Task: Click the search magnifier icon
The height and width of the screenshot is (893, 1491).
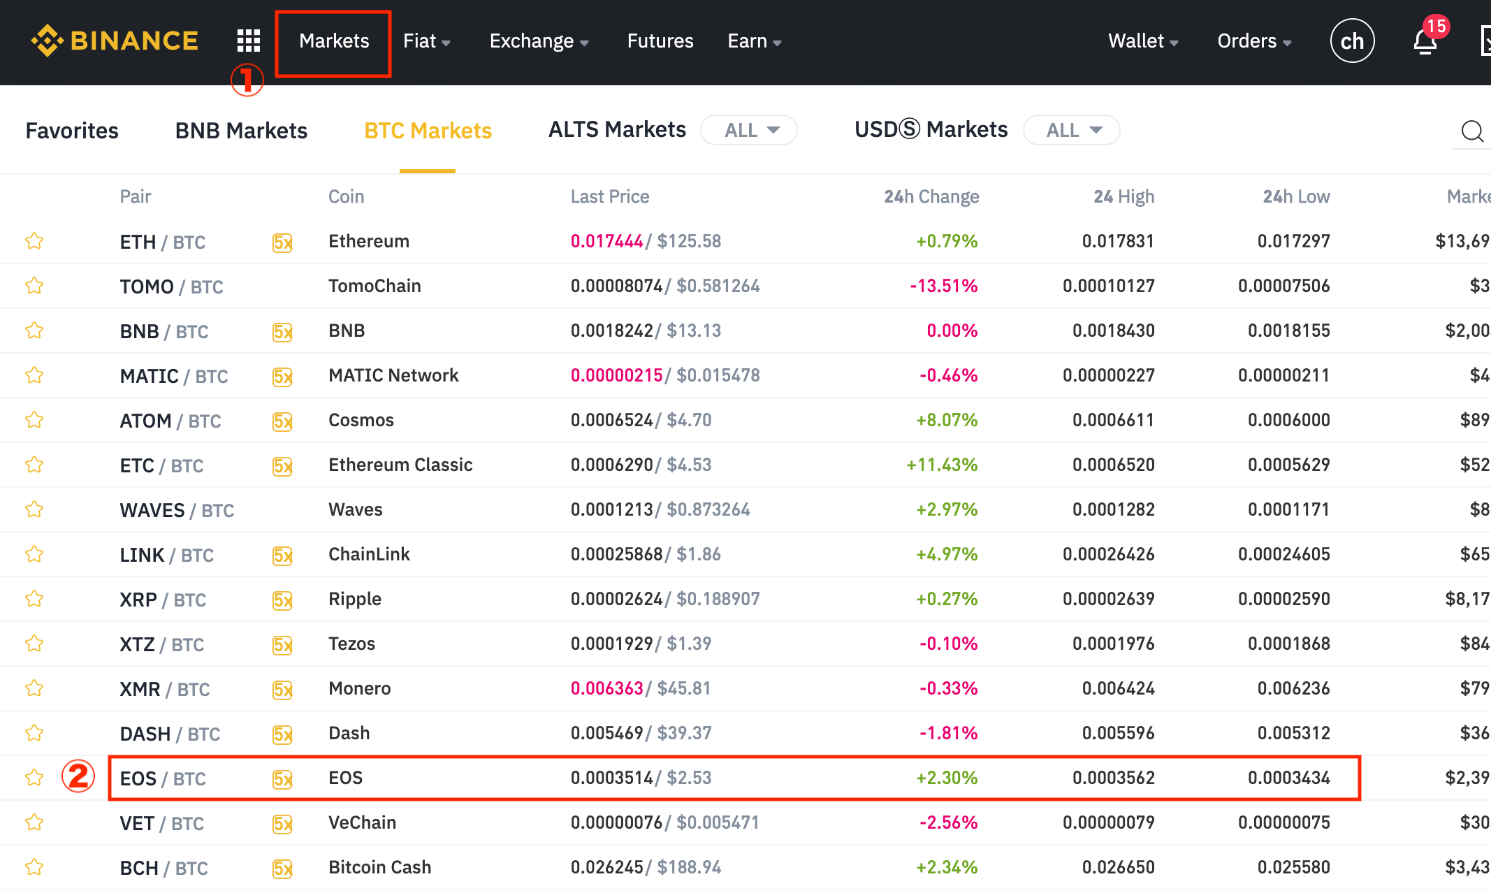Action: pyautogui.click(x=1472, y=131)
